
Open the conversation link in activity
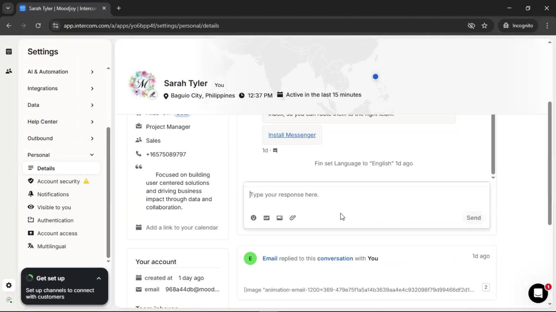[335, 259]
